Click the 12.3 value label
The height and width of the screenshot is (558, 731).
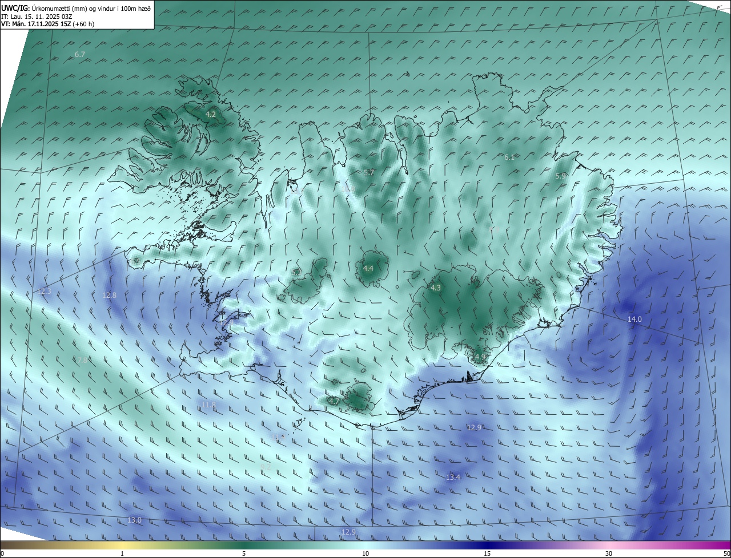(44, 292)
